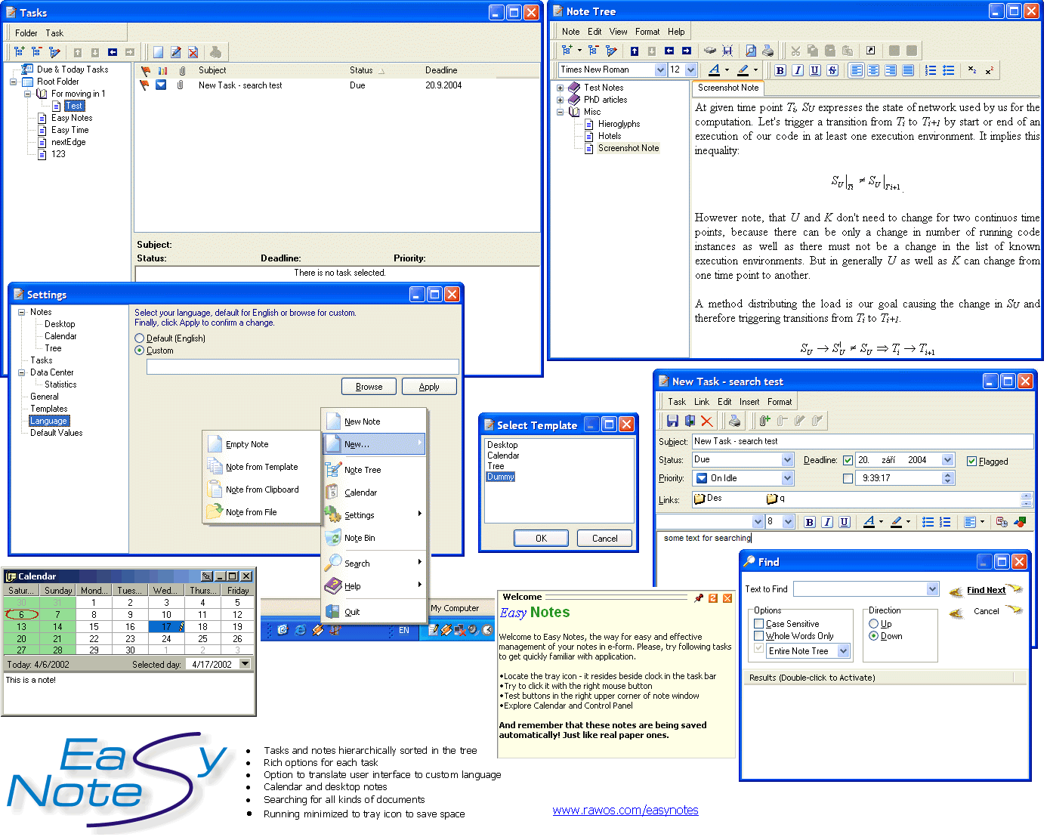1050x840 pixels.
Task: Center-align text in Note Tree window
Action: (873, 70)
